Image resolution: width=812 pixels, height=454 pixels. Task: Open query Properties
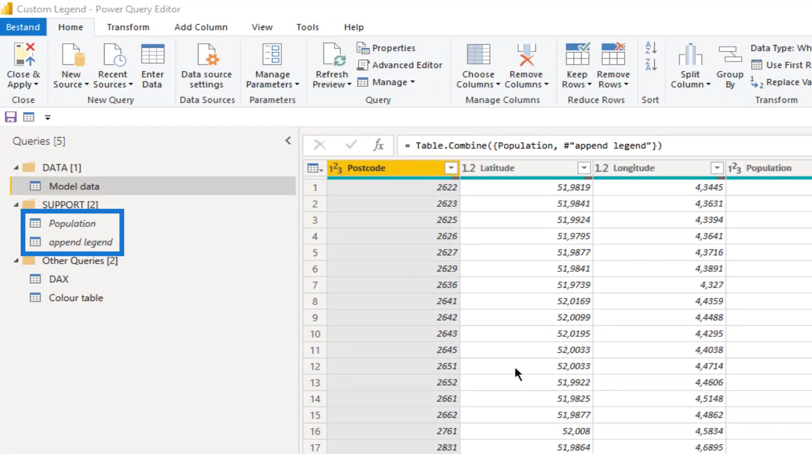(386, 48)
